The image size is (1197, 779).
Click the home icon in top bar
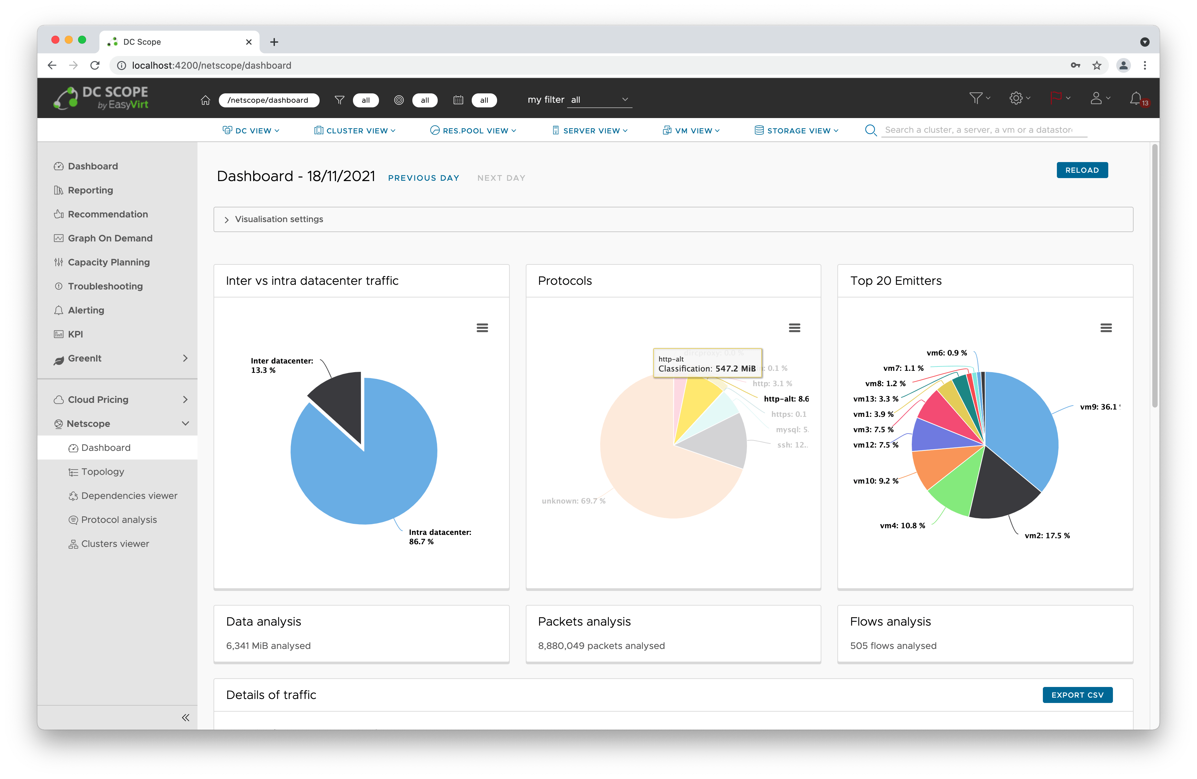tap(205, 100)
